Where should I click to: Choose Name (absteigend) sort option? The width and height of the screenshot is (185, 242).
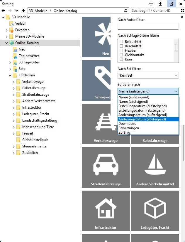148,102
